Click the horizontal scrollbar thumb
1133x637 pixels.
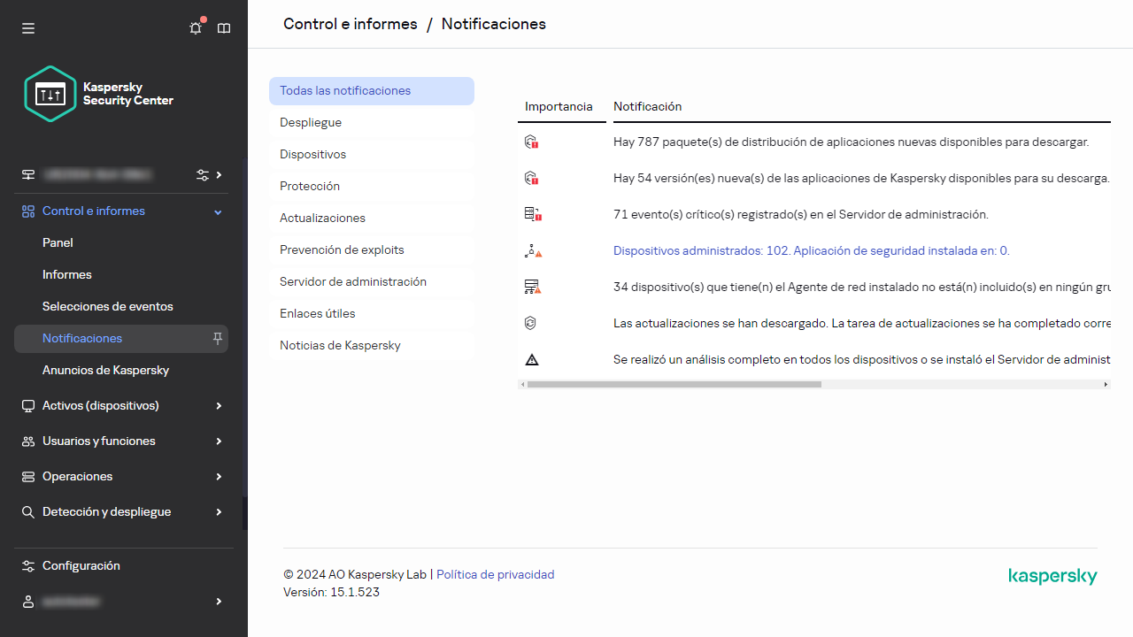pyautogui.click(x=674, y=385)
